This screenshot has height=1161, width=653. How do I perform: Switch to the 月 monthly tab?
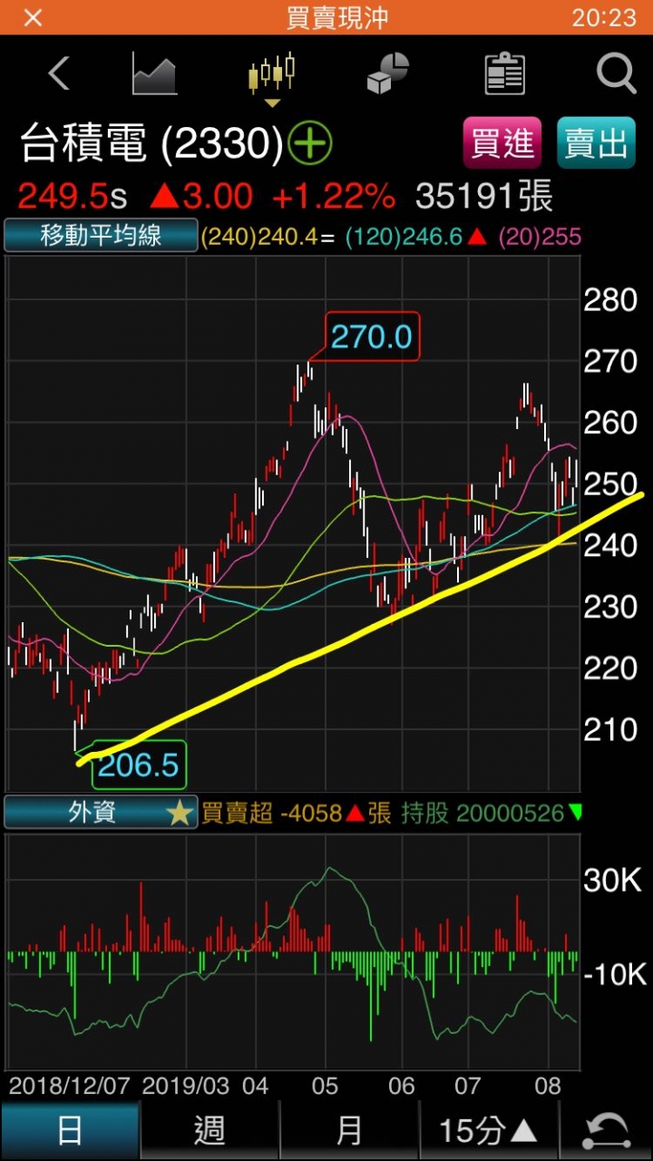[349, 1131]
